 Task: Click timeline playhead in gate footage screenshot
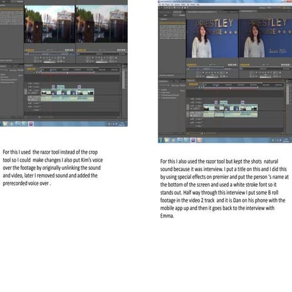pos(50,70)
